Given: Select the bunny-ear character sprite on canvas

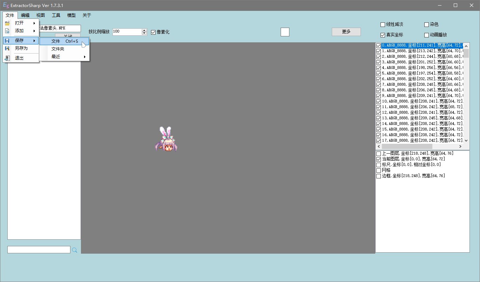Looking at the screenshot, I should point(166,139).
